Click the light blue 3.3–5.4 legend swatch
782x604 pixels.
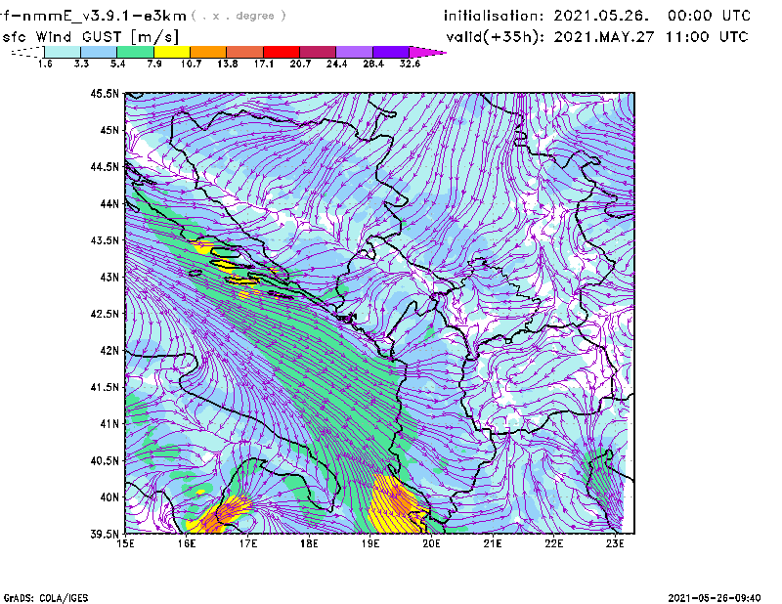(99, 52)
